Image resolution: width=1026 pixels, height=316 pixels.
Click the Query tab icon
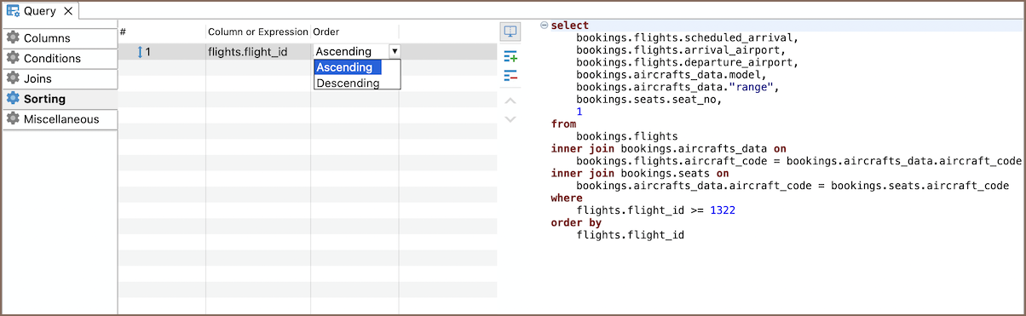click(14, 11)
